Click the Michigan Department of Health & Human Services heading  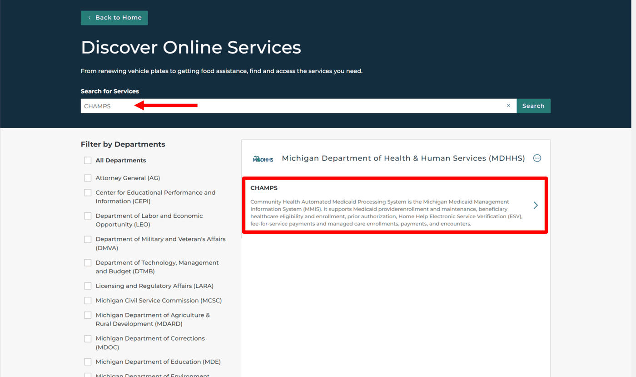click(403, 158)
